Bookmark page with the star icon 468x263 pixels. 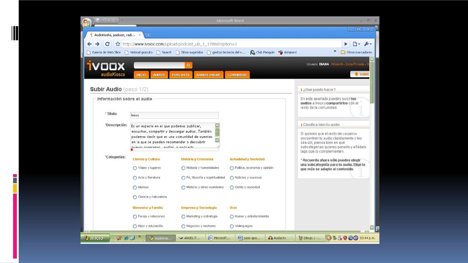[117, 44]
